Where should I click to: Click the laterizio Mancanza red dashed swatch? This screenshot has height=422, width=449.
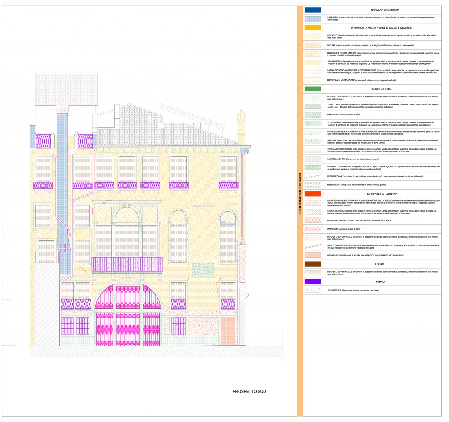(313, 228)
